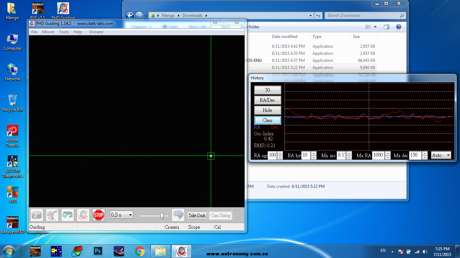The width and height of the screenshot is (460, 258).
Task: Select the Adobe Creative Cloud desktop icon
Action: 12,136
